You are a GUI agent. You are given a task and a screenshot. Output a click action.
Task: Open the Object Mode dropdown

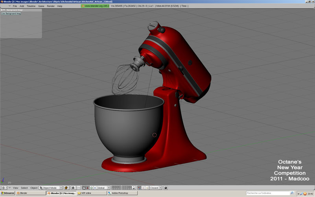coord(51,188)
